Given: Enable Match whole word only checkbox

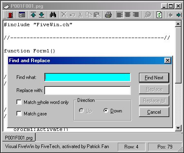Looking at the screenshot, I should coord(19,102).
